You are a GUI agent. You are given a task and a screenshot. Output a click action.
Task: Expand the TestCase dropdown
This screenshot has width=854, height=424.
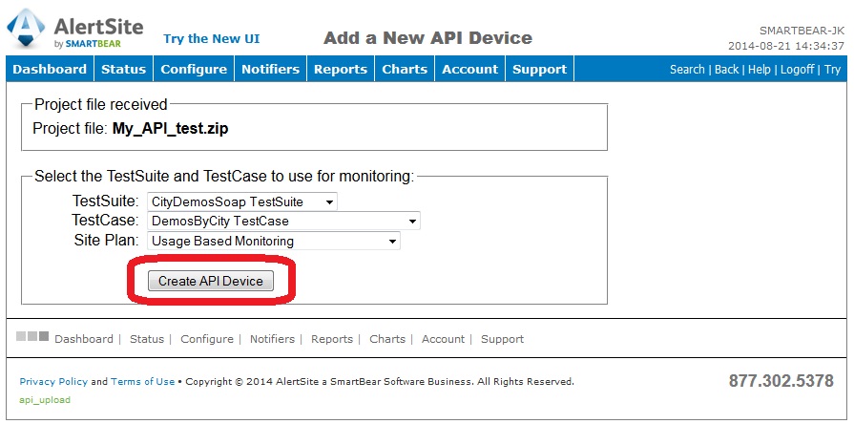tap(283, 221)
